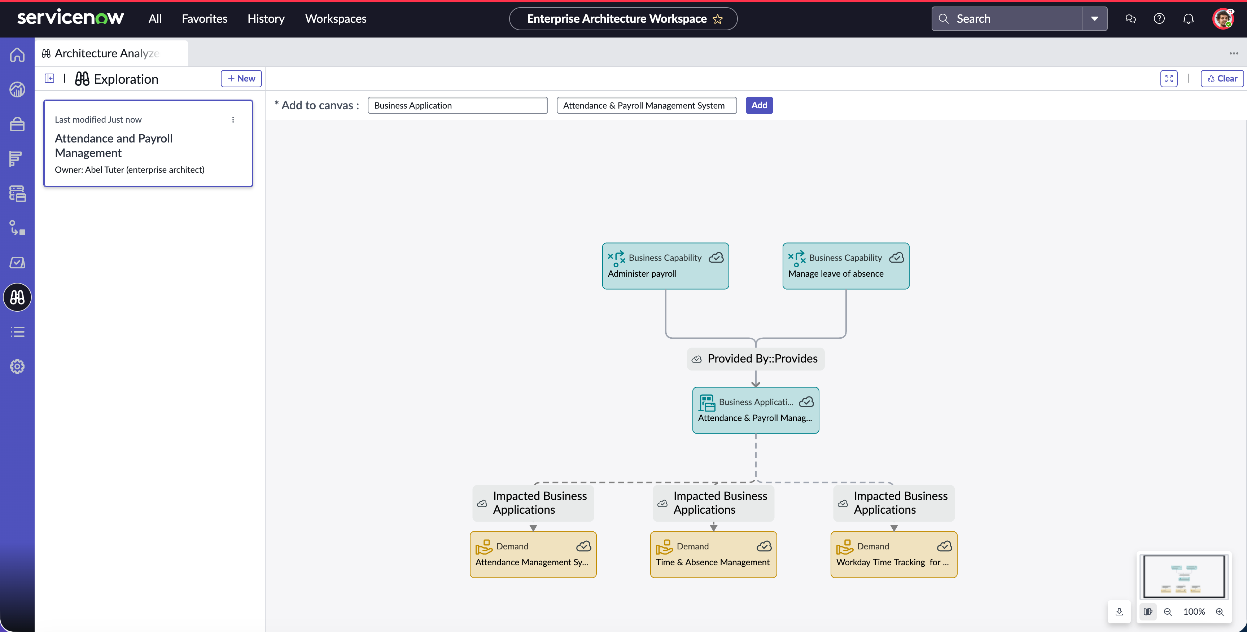Open the dashboard gauge icon in sidebar
Image resolution: width=1247 pixels, height=632 pixels.
[x=17, y=89]
